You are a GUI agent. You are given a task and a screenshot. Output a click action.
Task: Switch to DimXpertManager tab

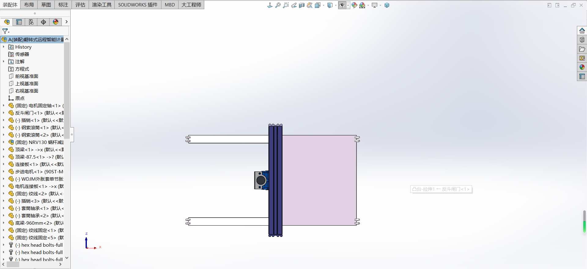[43, 22]
